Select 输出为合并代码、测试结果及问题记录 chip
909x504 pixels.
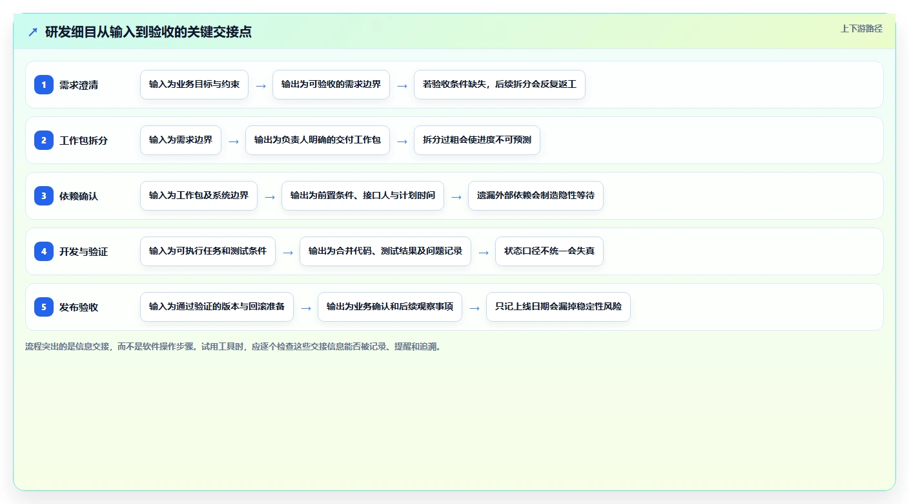[385, 251]
